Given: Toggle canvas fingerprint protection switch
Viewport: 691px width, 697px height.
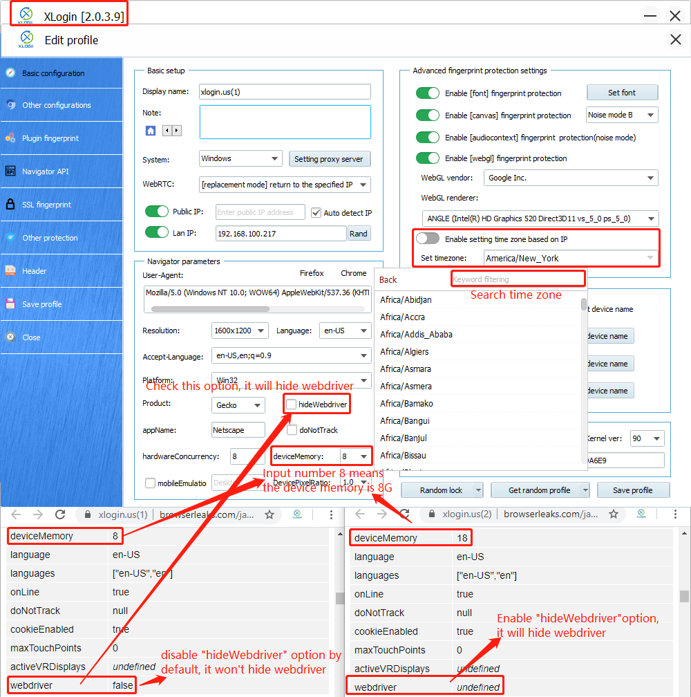Looking at the screenshot, I should [428, 115].
